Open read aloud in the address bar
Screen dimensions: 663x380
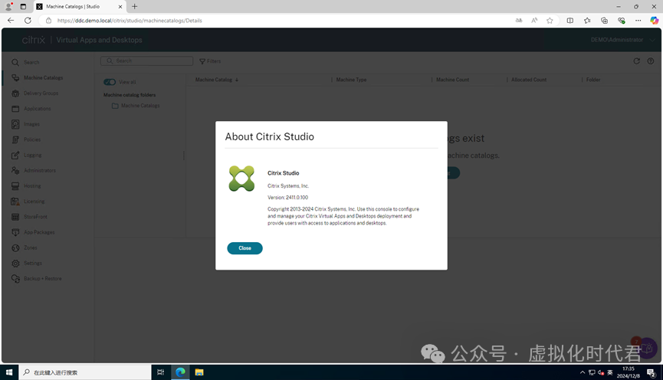pyautogui.click(x=534, y=20)
